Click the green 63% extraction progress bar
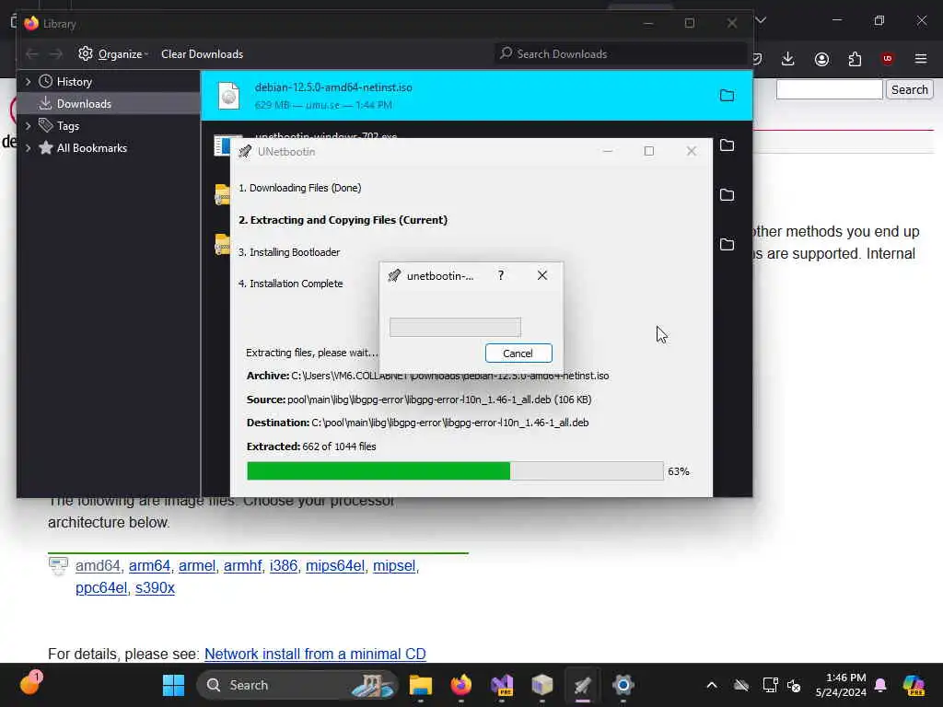 point(455,471)
